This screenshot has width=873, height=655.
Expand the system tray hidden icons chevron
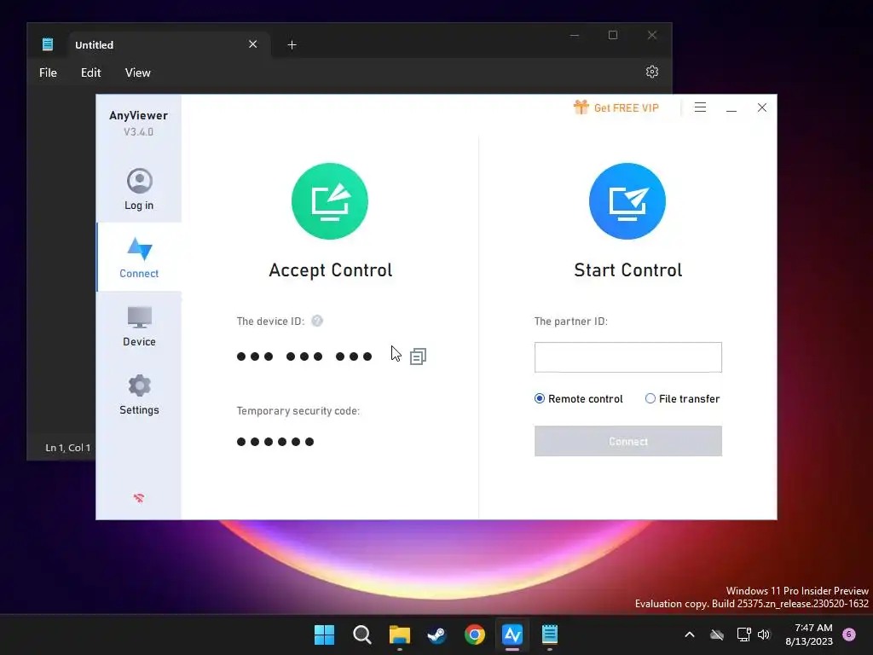point(689,635)
